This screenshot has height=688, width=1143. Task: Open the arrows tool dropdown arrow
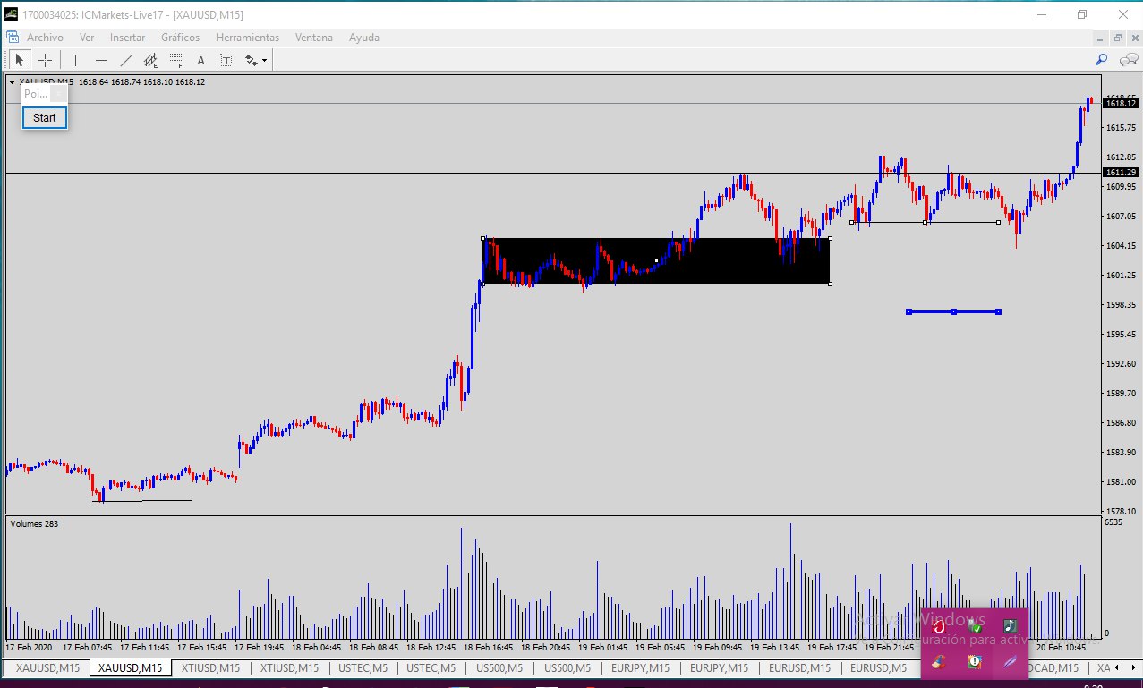tap(264, 61)
